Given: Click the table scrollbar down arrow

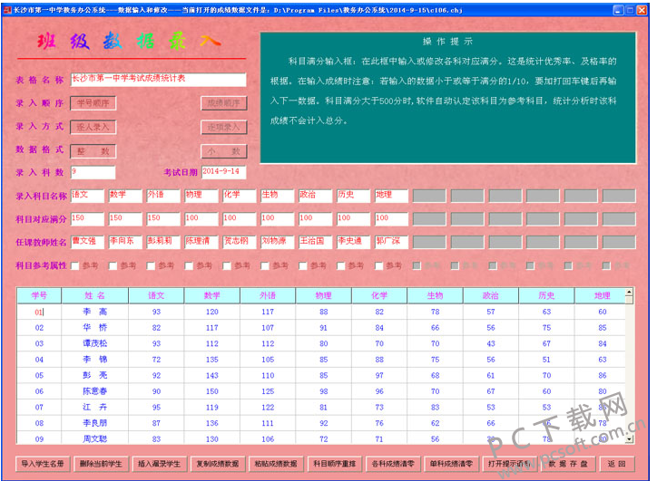Looking at the screenshot, I should (x=629, y=439).
